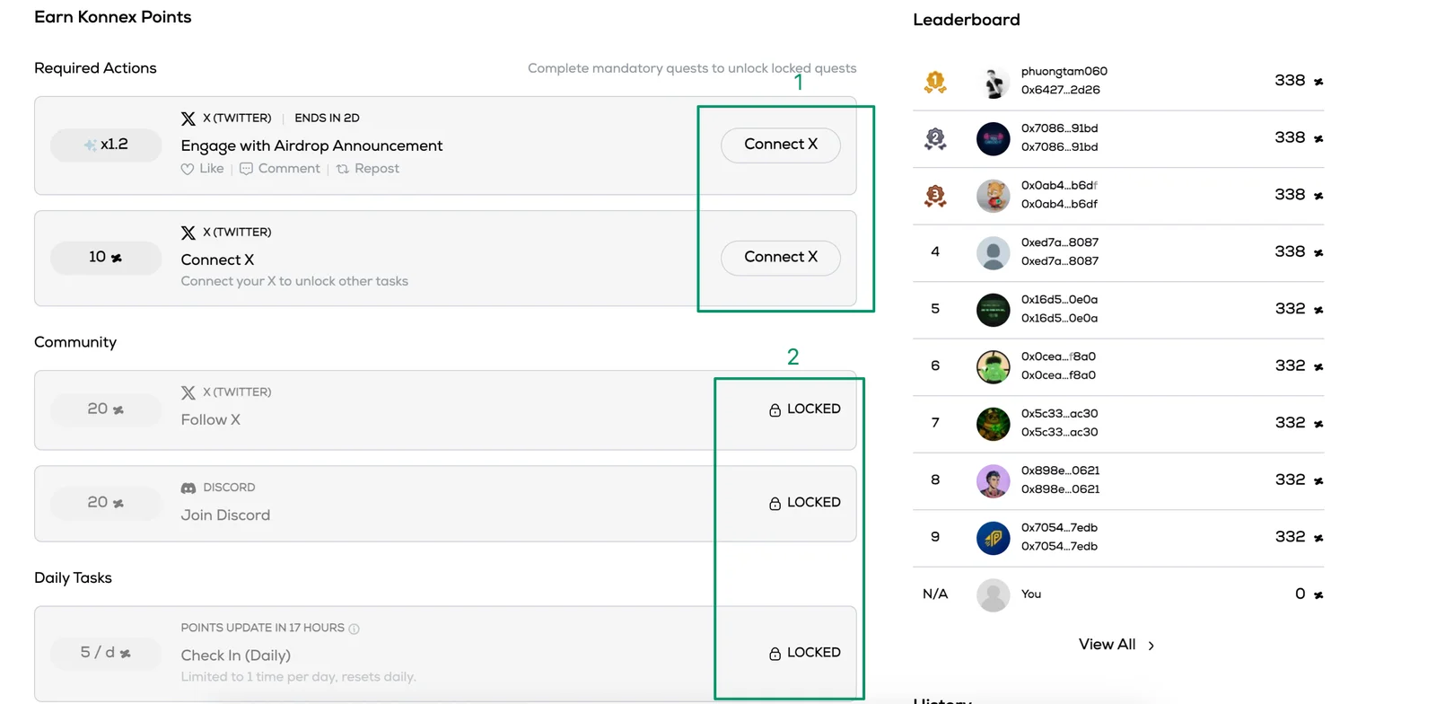Click avatar of 0x5c33...ac30
Screen dimensions: 1436x704
pos(994,424)
